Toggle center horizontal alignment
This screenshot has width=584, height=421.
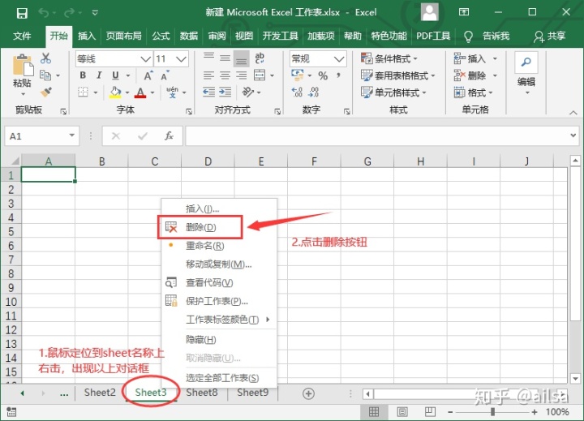tap(225, 75)
